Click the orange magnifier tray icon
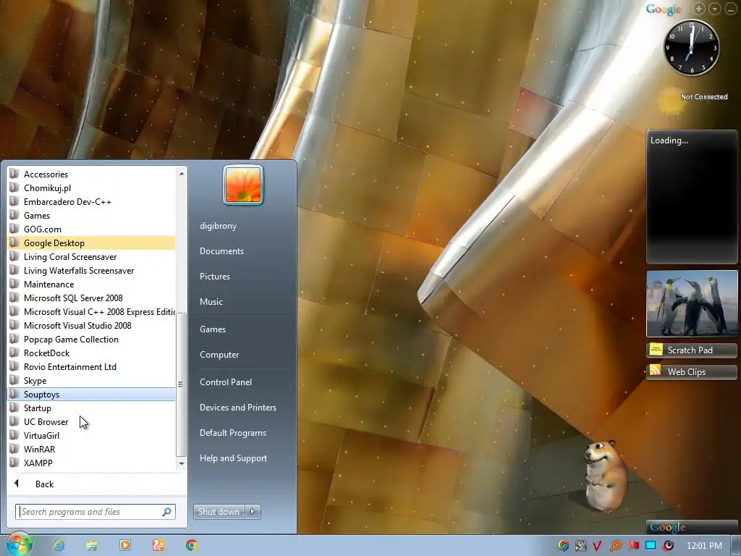The width and height of the screenshot is (741, 556). [615, 546]
